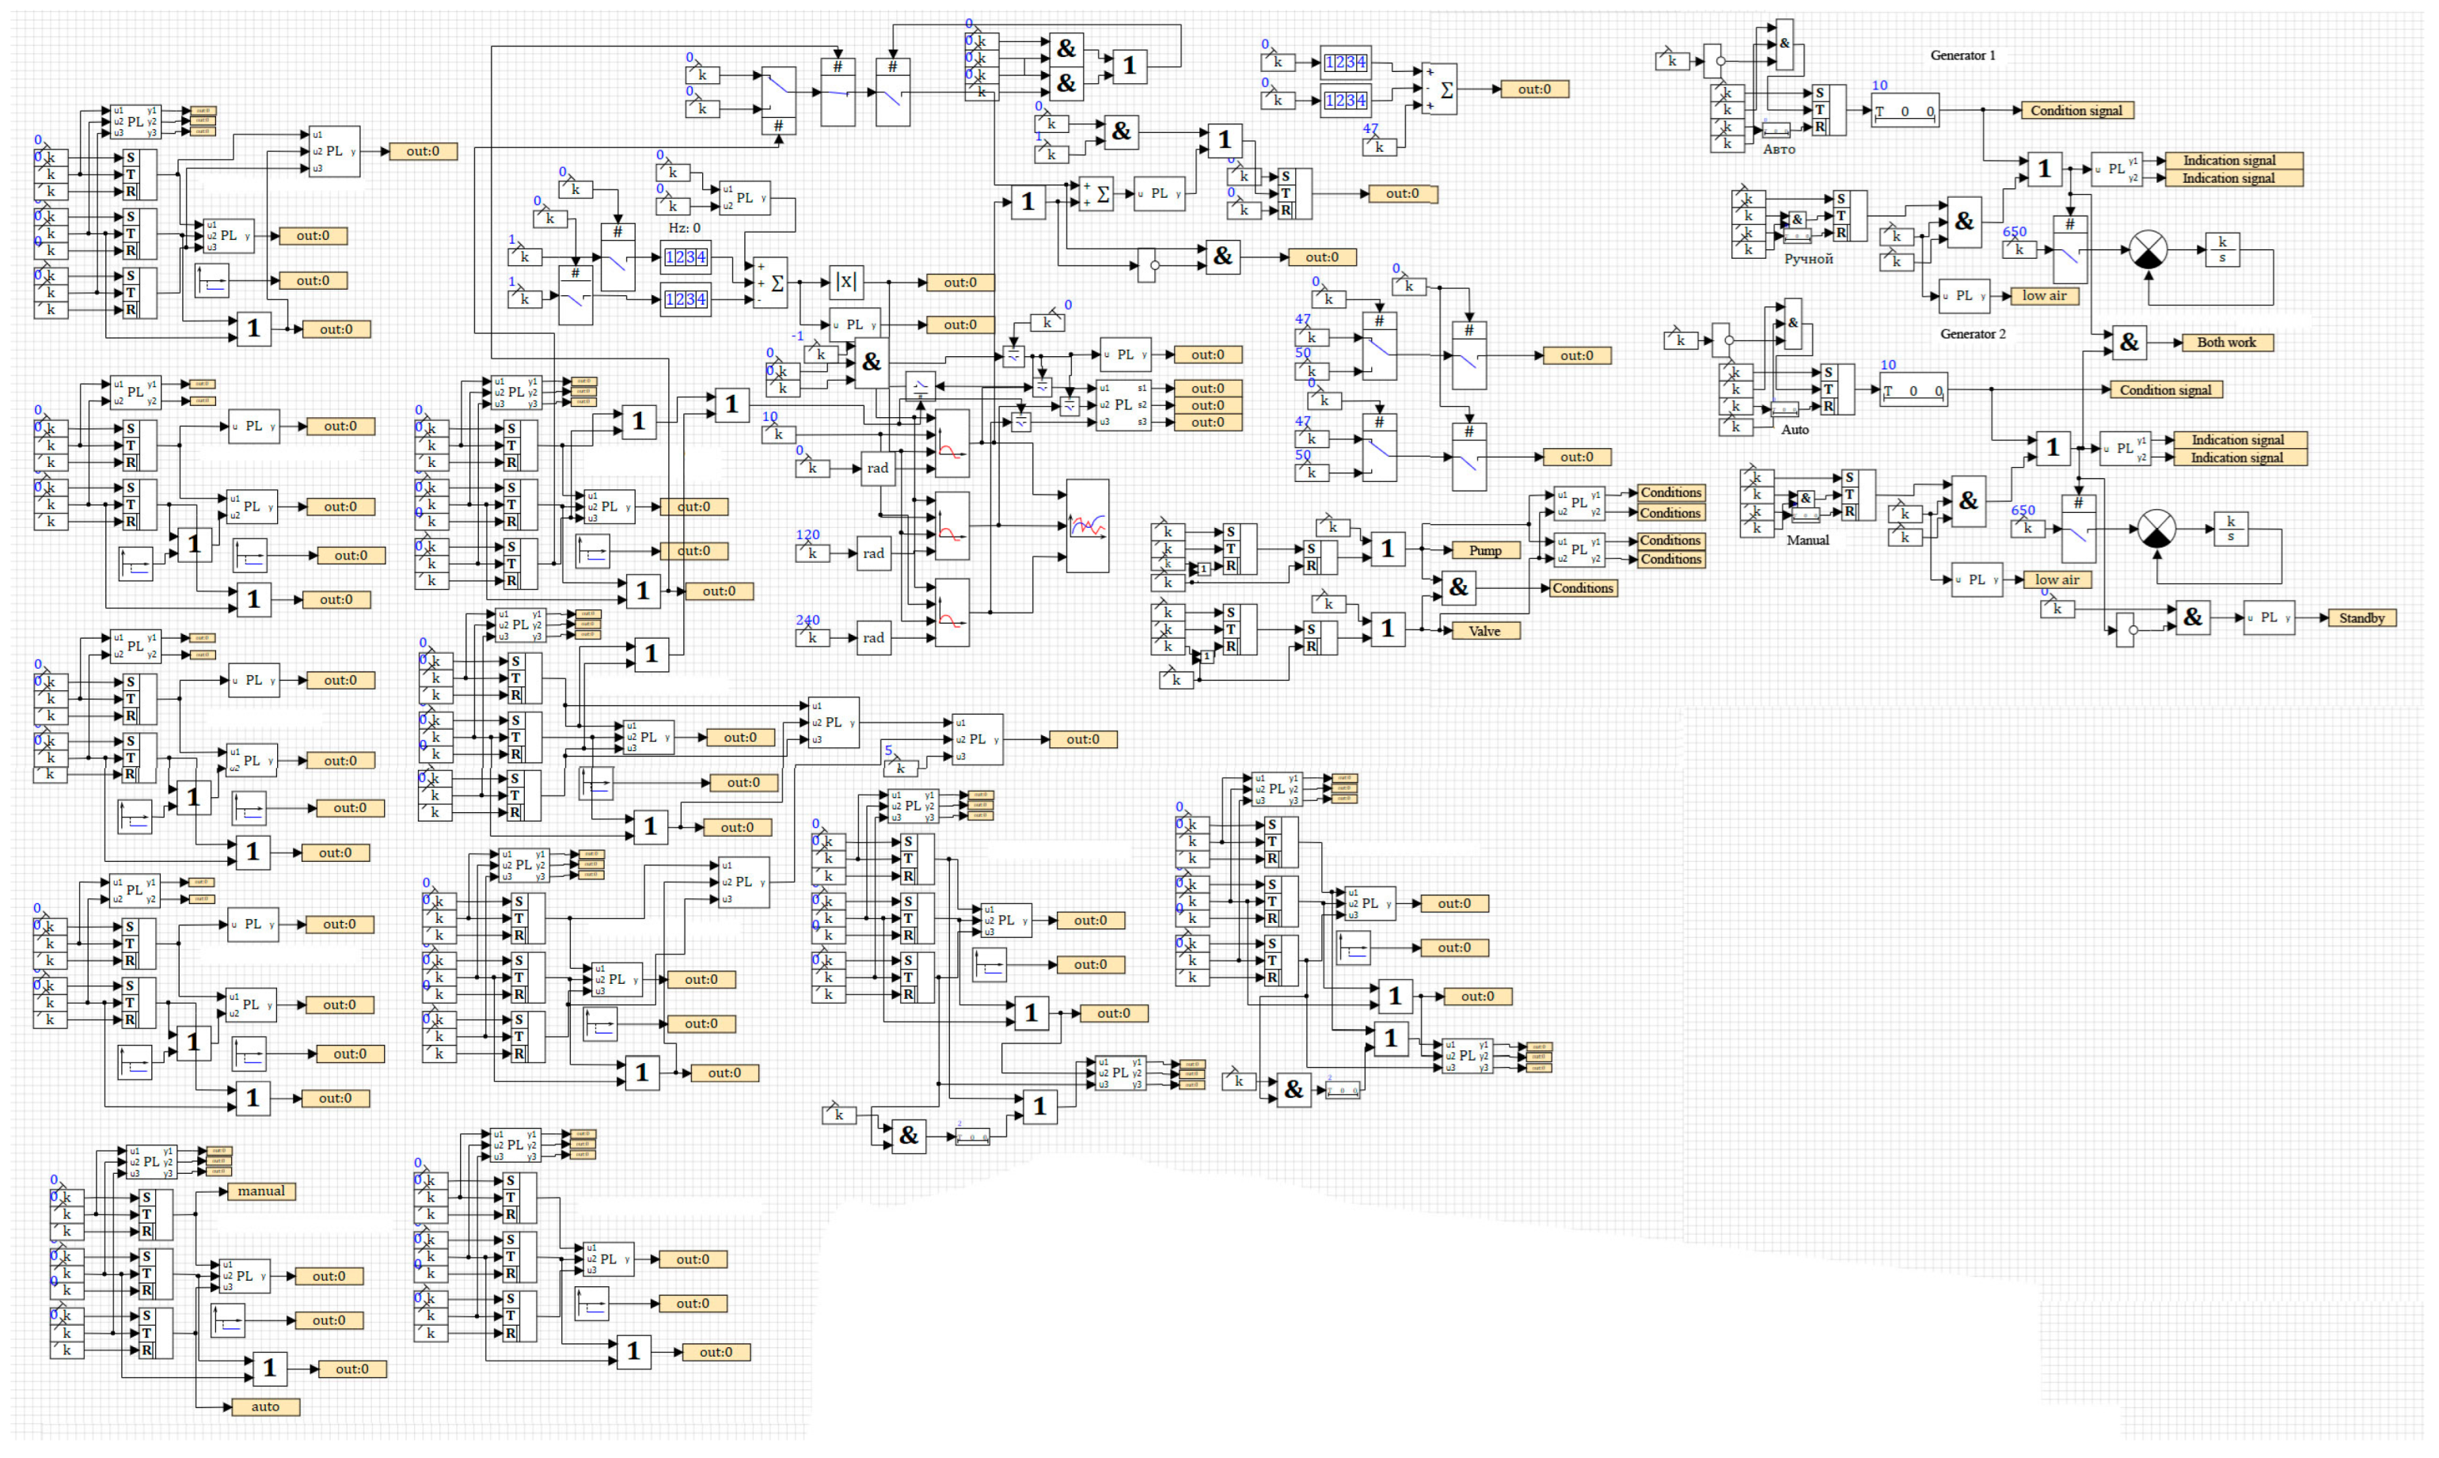Image resolution: width=2439 pixels, height=1458 pixels.
Task: Select the absolute value |X| block
Action: tap(845, 282)
